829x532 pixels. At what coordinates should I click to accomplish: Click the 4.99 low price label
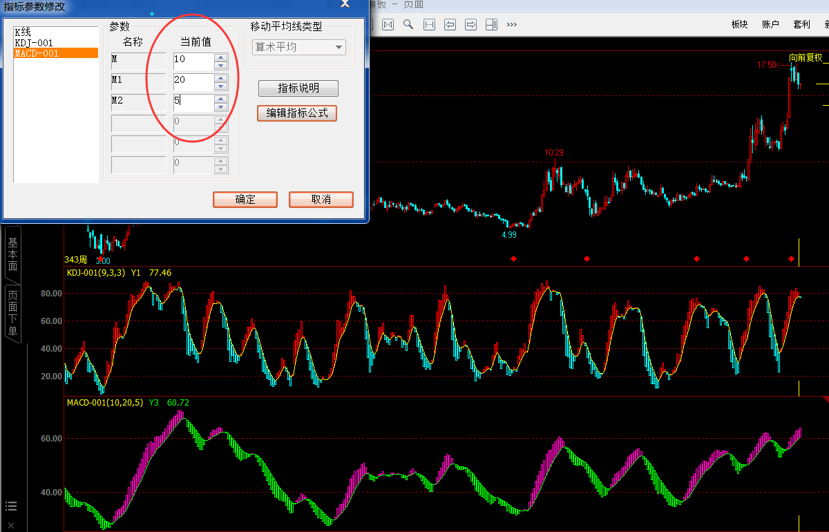509,235
